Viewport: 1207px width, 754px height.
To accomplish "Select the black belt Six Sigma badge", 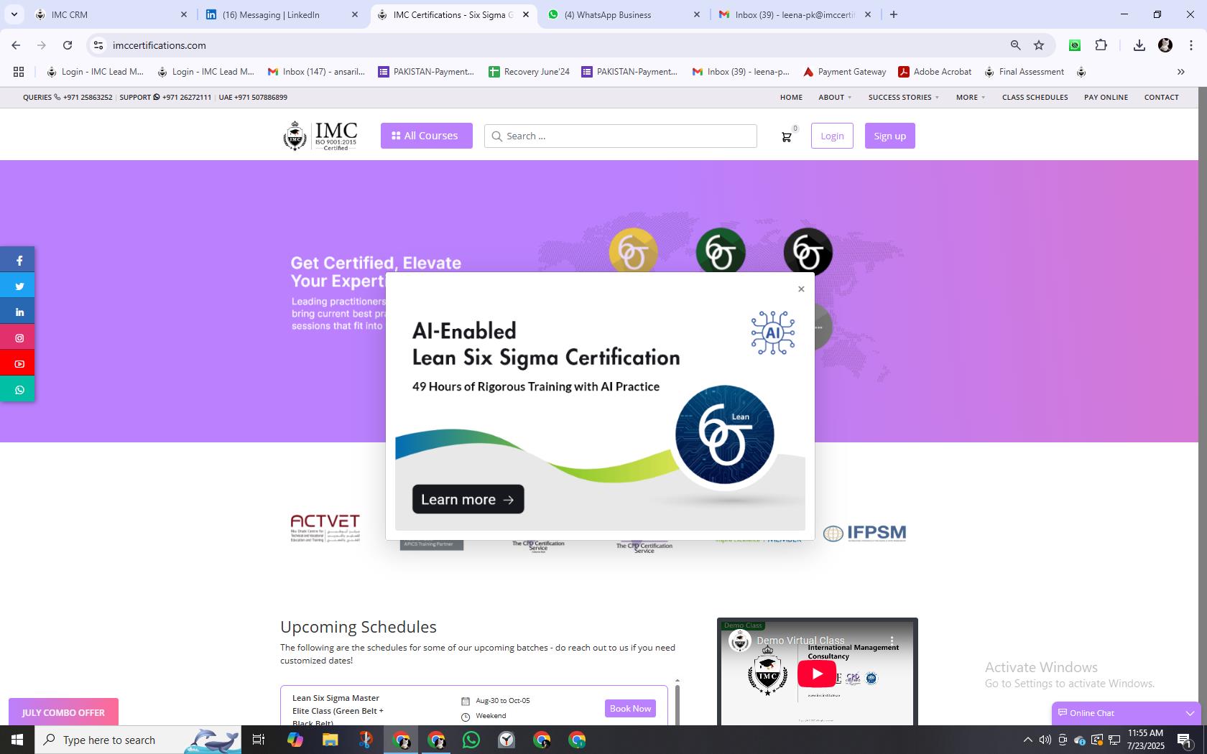I will point(808,252).
